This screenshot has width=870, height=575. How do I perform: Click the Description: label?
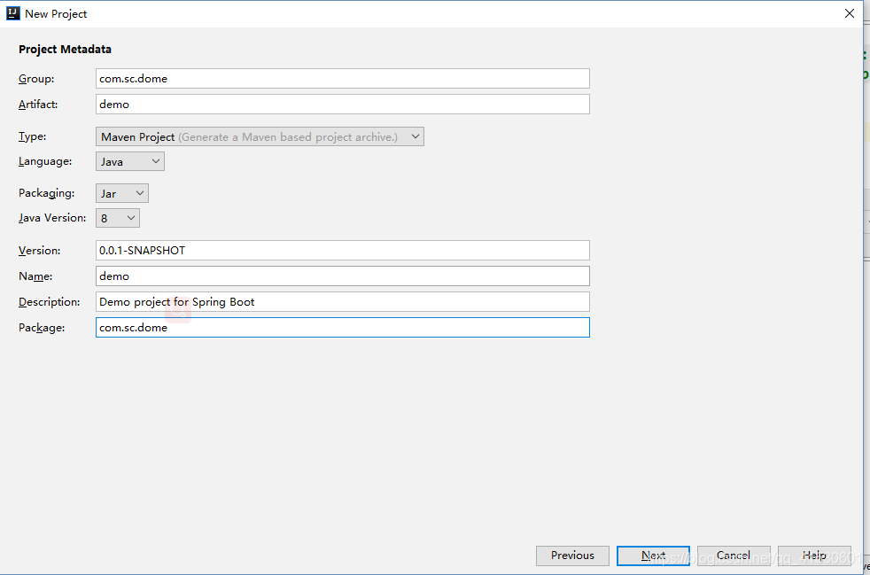tap(50, 302)
